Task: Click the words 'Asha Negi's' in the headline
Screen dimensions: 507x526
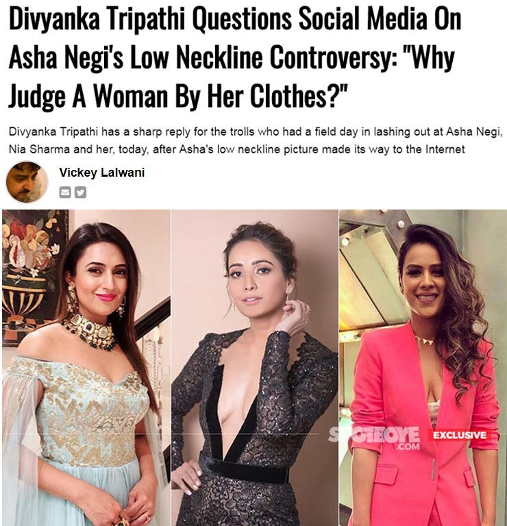Action: (66, 58)
